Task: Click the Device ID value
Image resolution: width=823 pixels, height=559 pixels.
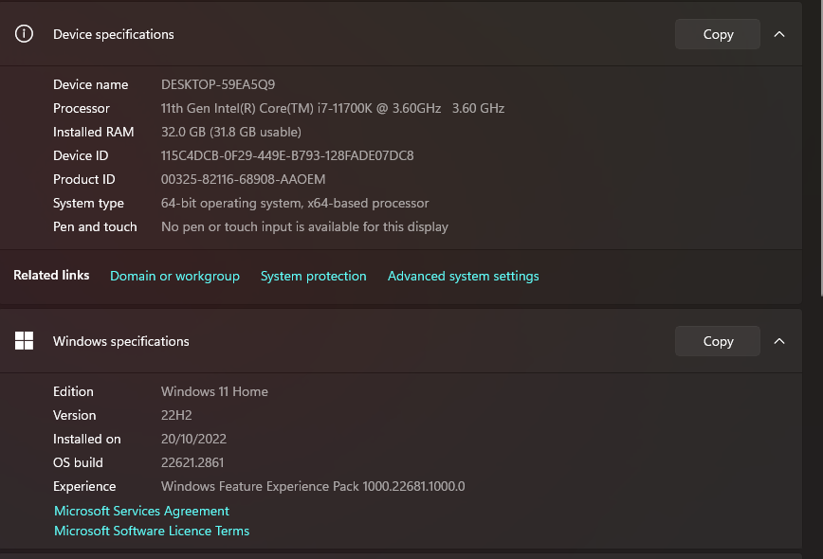Action: [x=287, y=155]
